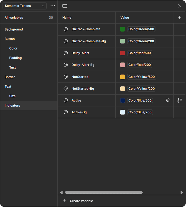The width and height of the screenshot is (186, 207).
Task: Click the OnTrack-Complete variable name
Action: [x=86, y=29]
